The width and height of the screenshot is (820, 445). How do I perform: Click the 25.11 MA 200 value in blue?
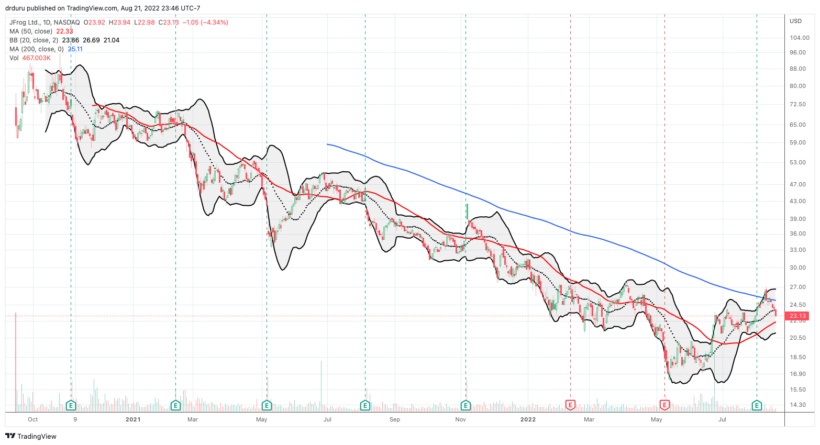point(75,49)
